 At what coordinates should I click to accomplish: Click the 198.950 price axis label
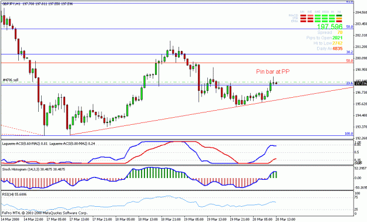(x=361, y=70)
